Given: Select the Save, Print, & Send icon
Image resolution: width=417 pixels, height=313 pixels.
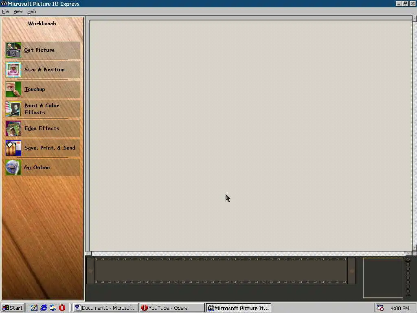Looking at the screenshot, I should coord(13,148).
